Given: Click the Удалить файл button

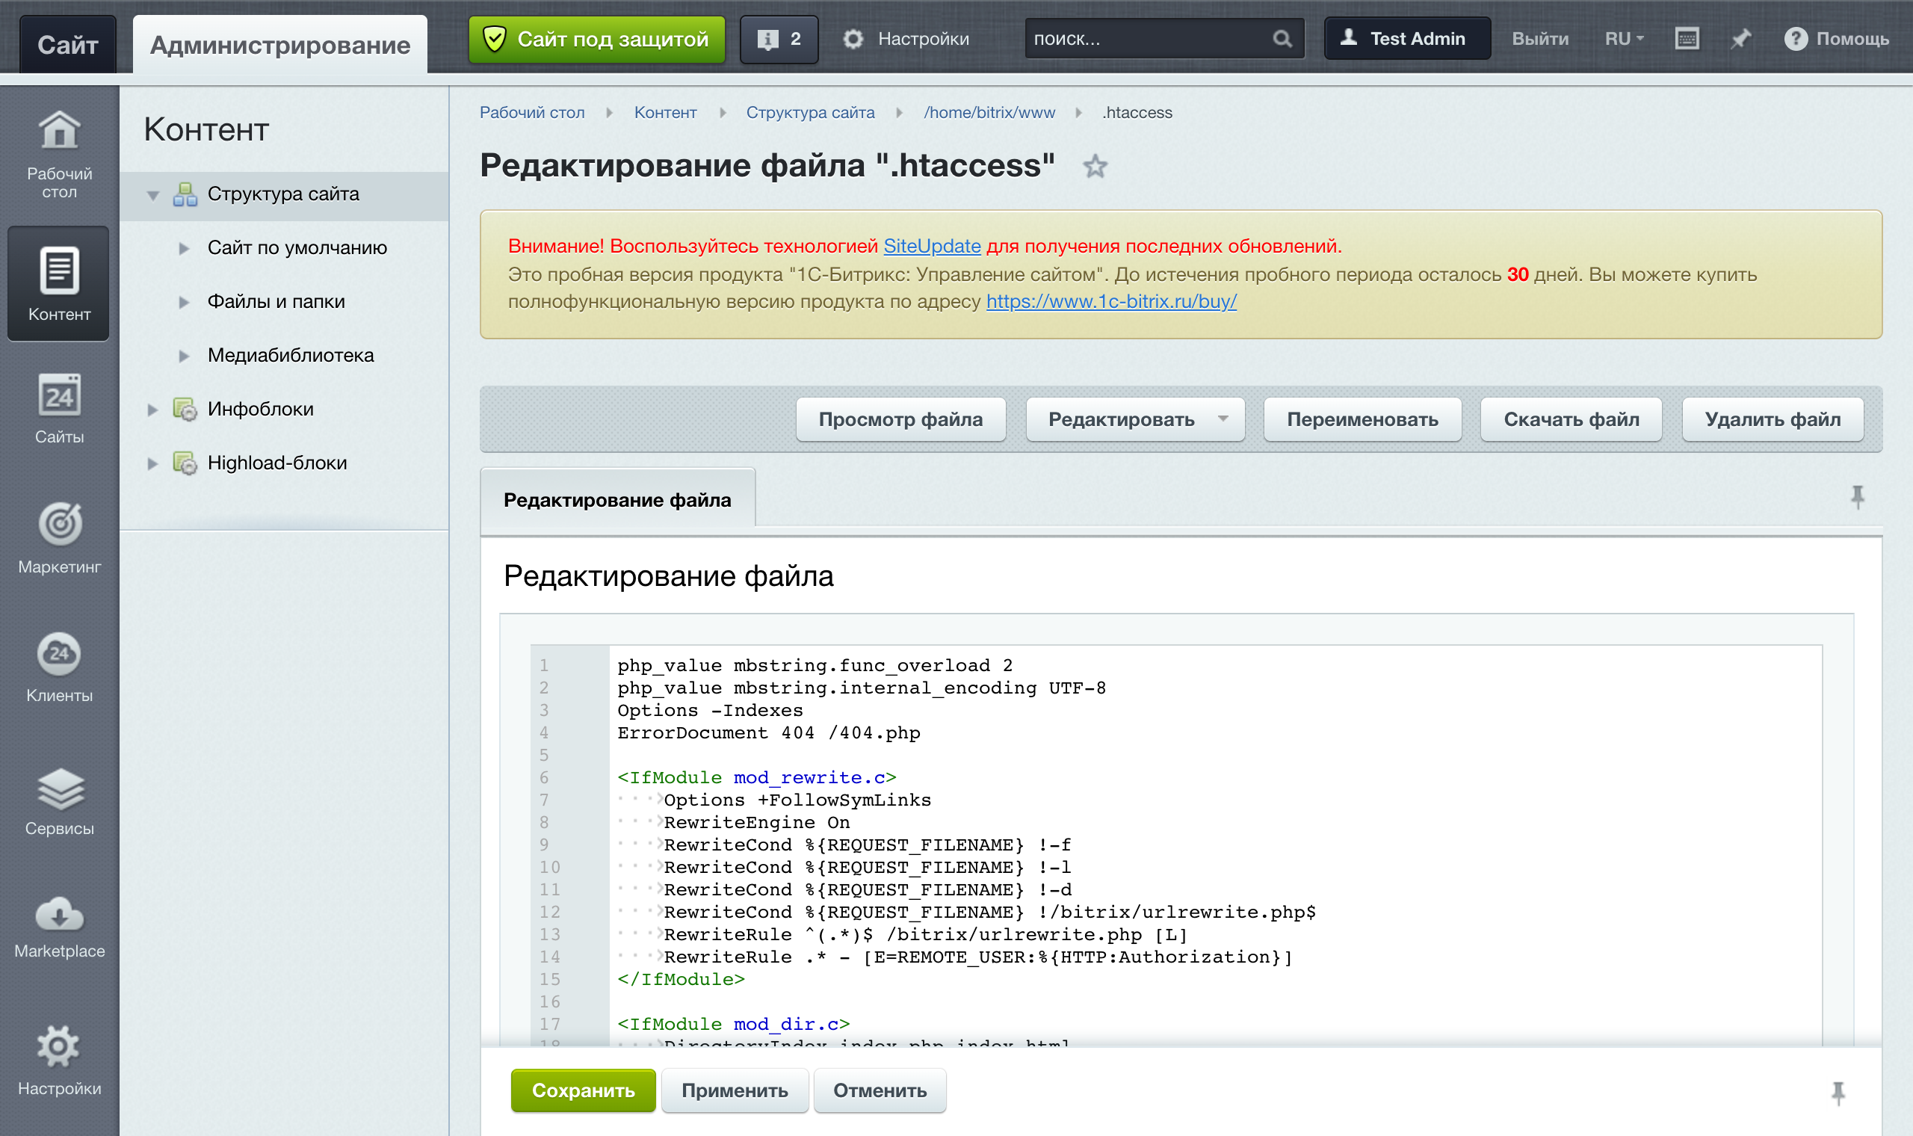Looking at the screenshot, I should pyautogui.click(x=1773, y=419).
